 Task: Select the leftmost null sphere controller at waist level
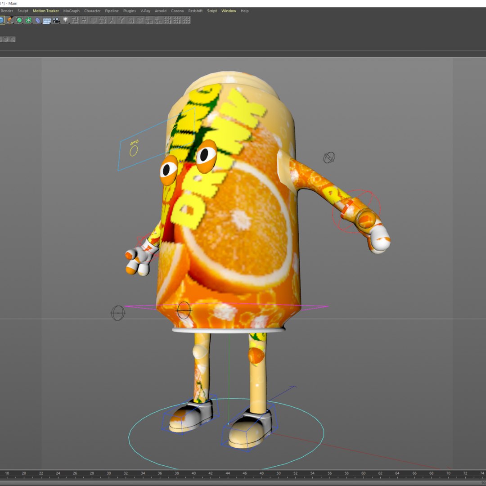coord(118,313)
